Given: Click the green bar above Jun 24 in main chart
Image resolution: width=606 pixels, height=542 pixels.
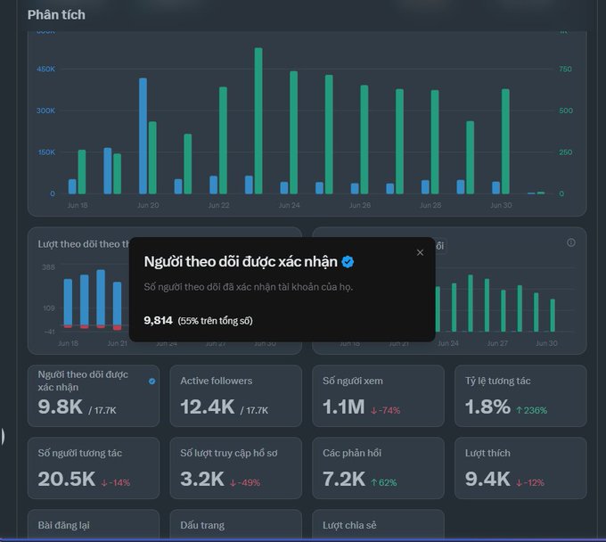Looking at the screenshot, I should [x=294, y=132].
